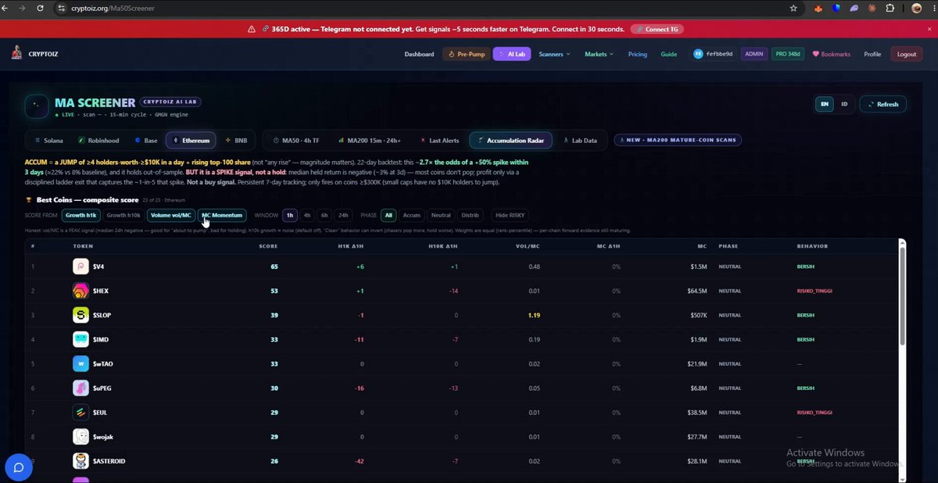Click the Connect TG button
This screenshot has width=938, height=483.
657,29
